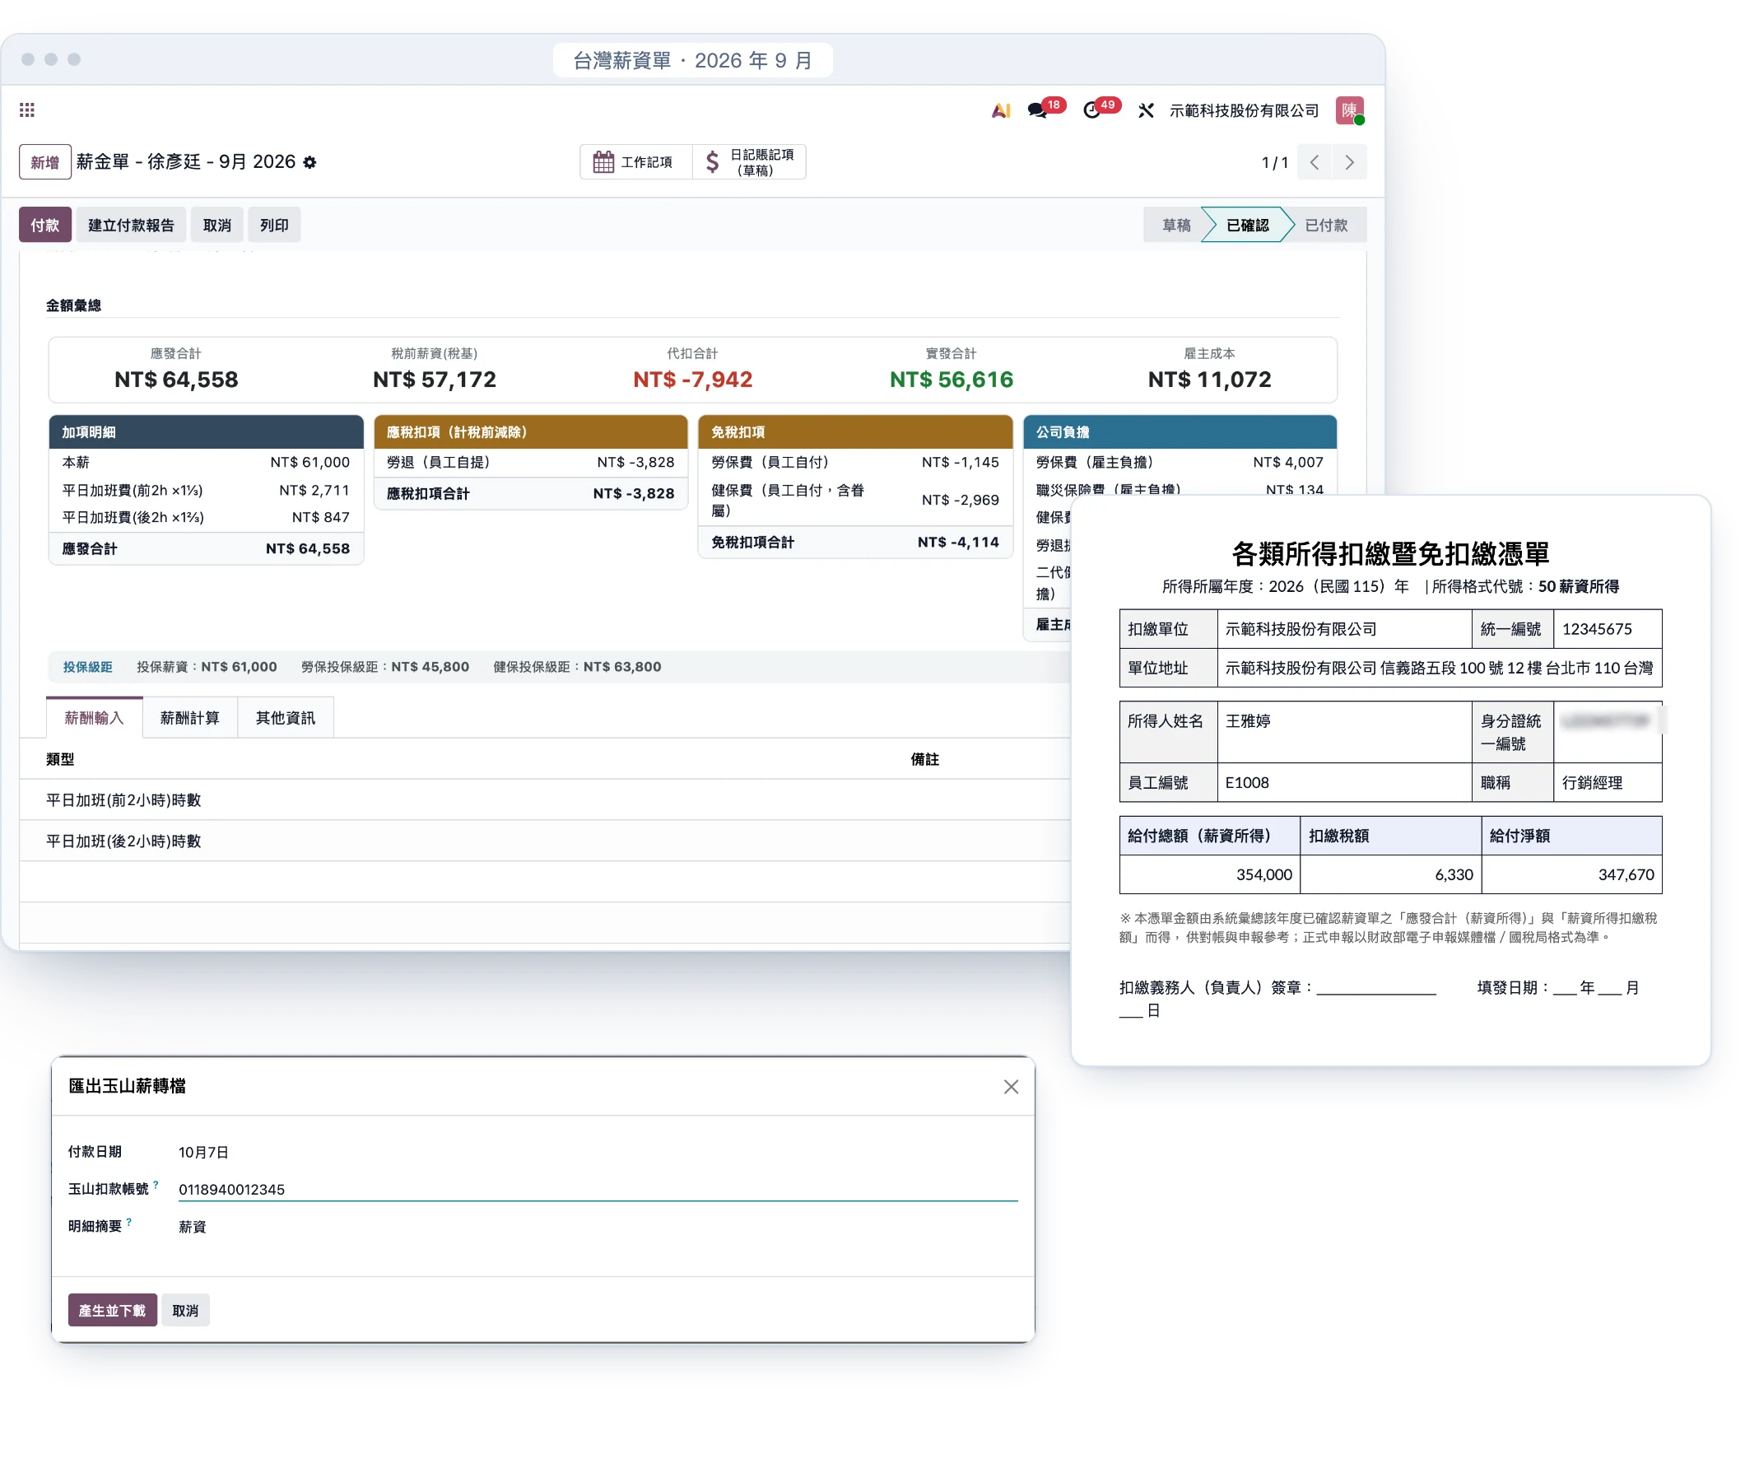This screenshot has height=1482, width=1745.
Task: Click 建立付款報告 button
Action: [x=131, y=225]
